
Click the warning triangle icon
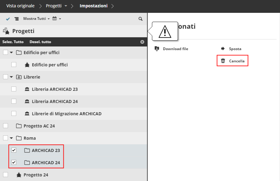(165, 31)
